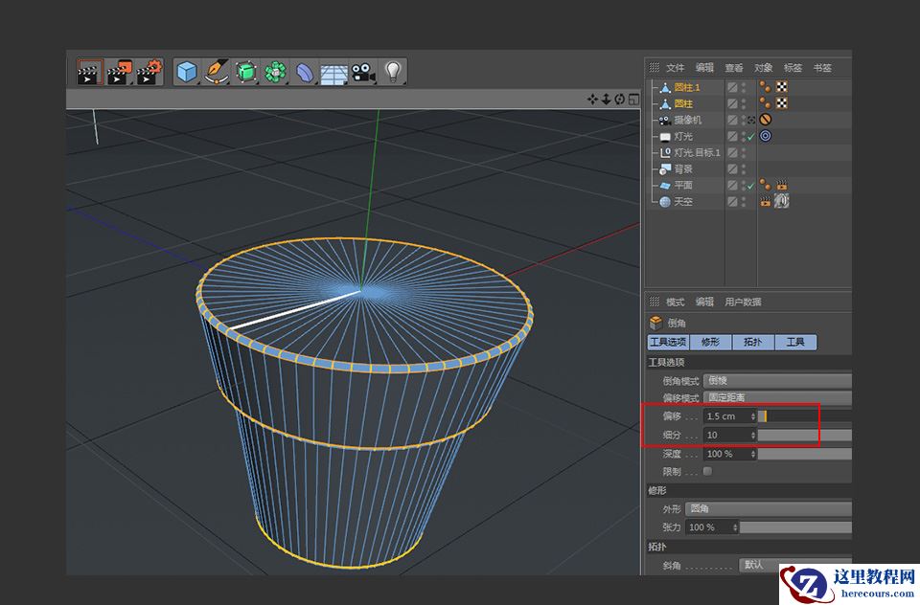Select the spline Pen tool icon

(x=215, y=71)
